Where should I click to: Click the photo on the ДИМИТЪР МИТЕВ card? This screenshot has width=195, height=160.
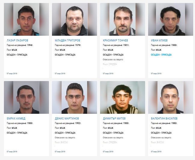(x=123, y=97)
